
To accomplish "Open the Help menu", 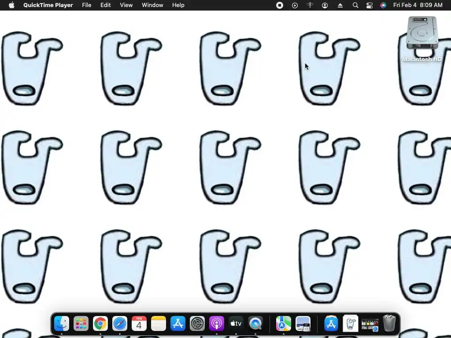I will [x=178, y=5].
